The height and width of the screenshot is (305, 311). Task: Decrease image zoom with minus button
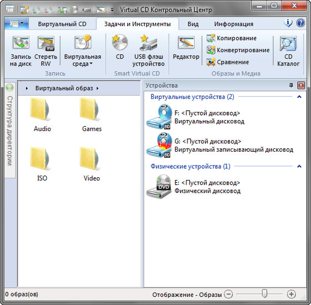point(228,294)
